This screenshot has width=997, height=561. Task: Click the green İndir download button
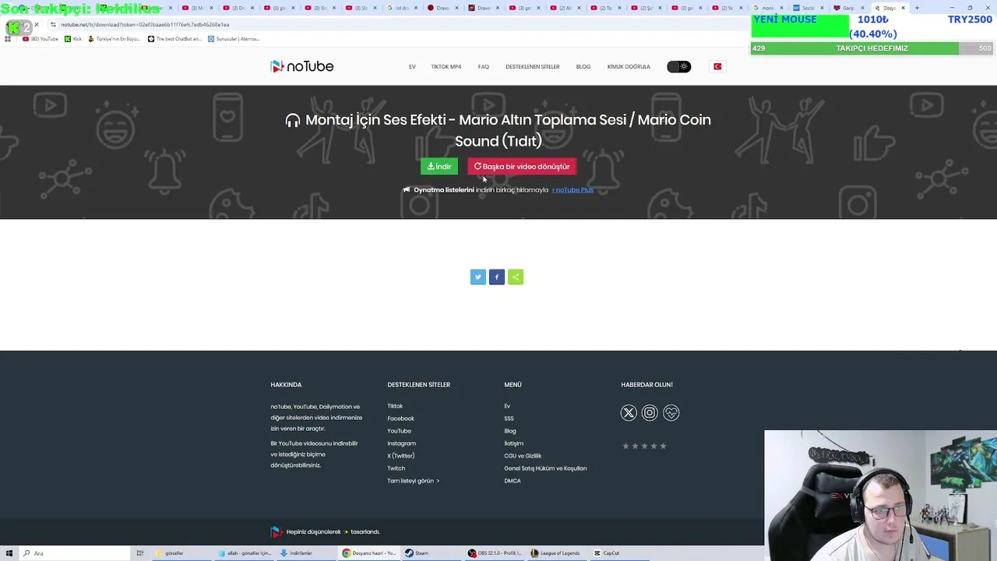tap(439, 167)
